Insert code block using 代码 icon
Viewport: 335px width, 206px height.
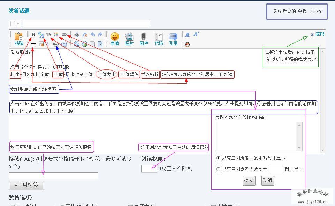[159, 39]
